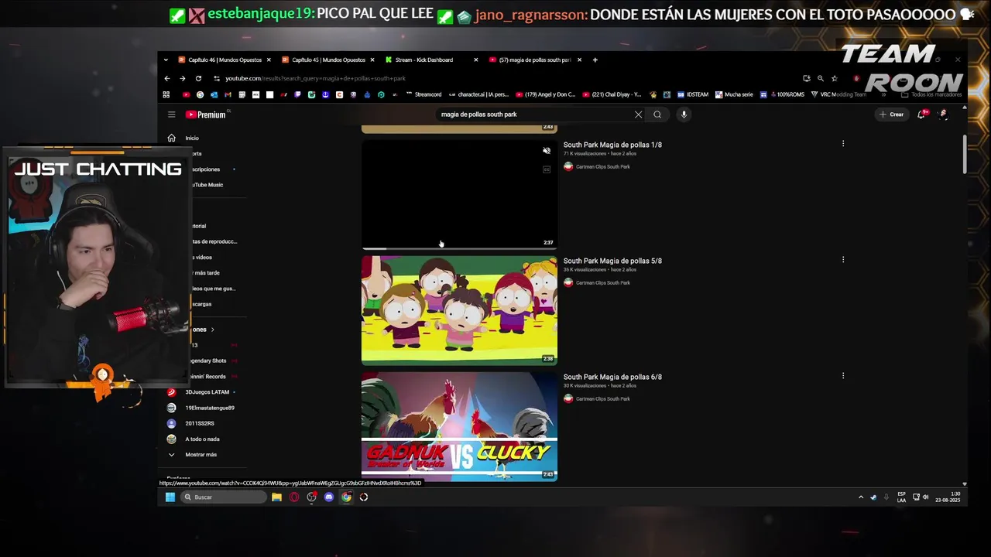The width and height of the screenshot is (991, 557).
Task: Open more options for Magia de pollas 6/8
Action: 843,376
